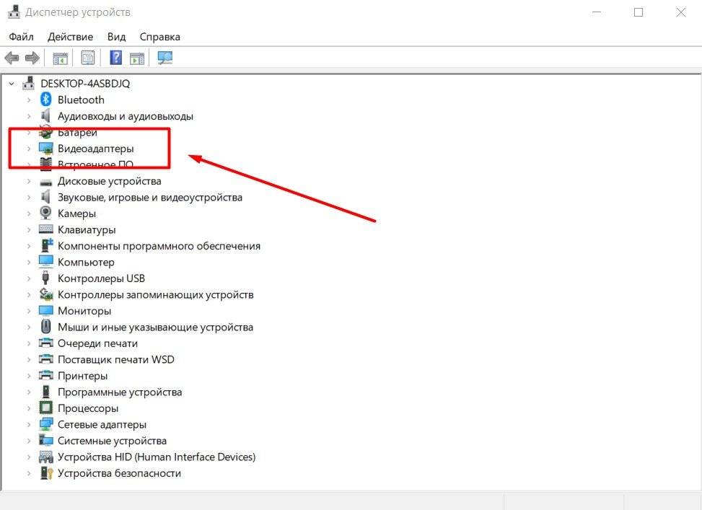Select Клавиатуры in the device list
702x510 pixels.
click(87, 230)
